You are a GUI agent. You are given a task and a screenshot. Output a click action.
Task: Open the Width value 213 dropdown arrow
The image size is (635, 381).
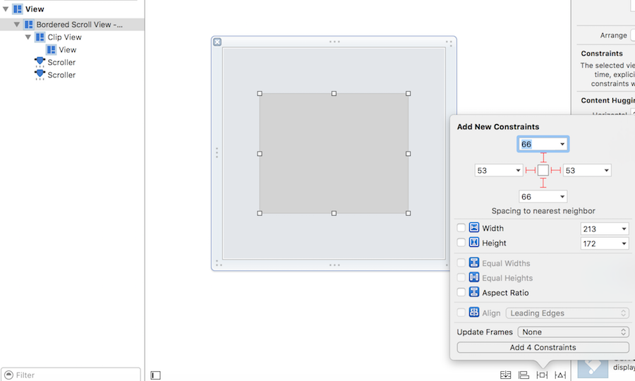624,229
